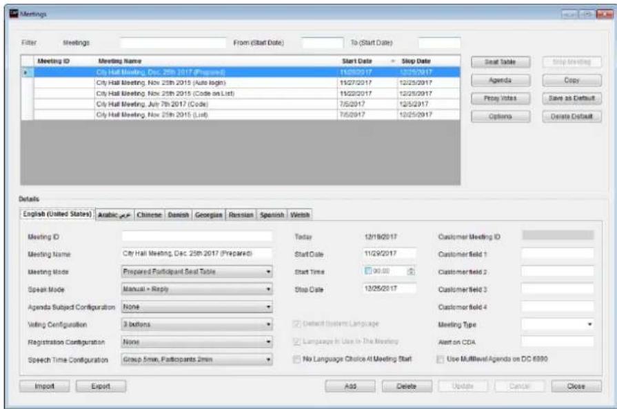
Task: Toggle Language In Use In The Meeting checkbox
Action: coord(296,341)
